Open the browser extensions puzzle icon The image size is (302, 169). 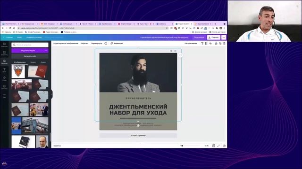tap(217, 28)
